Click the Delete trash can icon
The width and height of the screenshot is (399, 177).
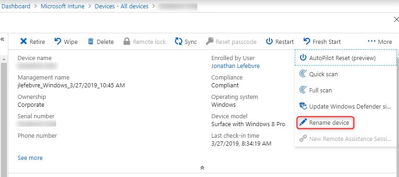pyautogui.click(x=91, y=42)
